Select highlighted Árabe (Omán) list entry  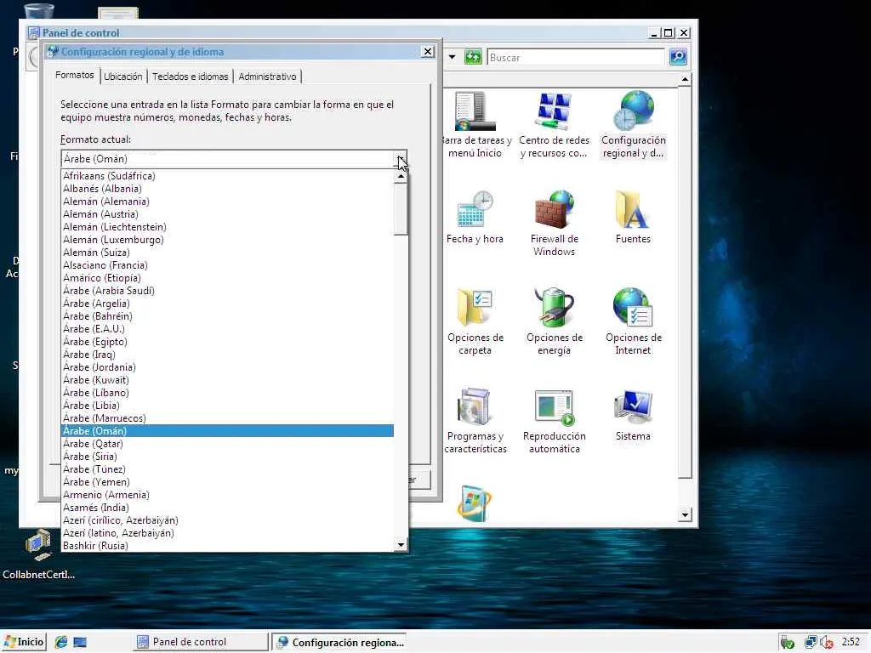pyautogui.click(x=227, y=431)
